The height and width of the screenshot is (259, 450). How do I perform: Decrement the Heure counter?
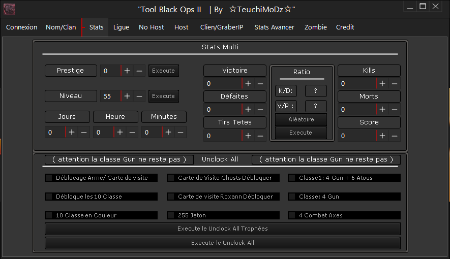click(x=132, y=133)
